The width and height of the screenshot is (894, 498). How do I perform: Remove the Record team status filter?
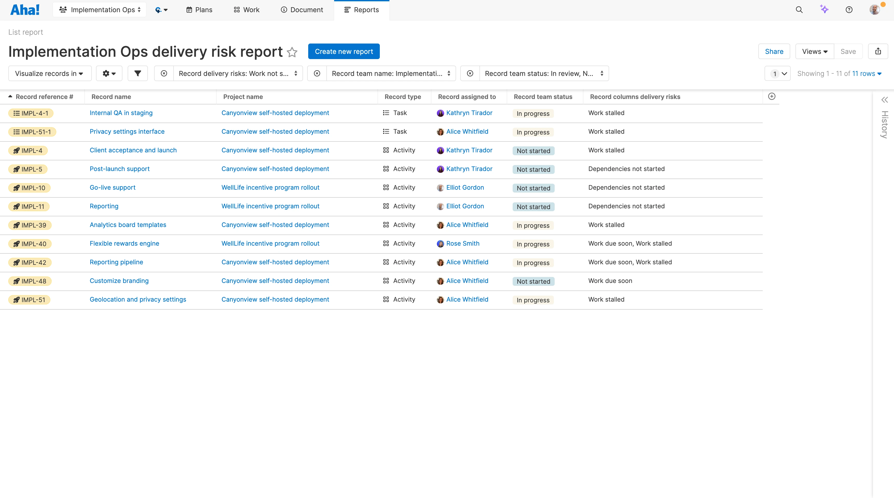(470, 73)
